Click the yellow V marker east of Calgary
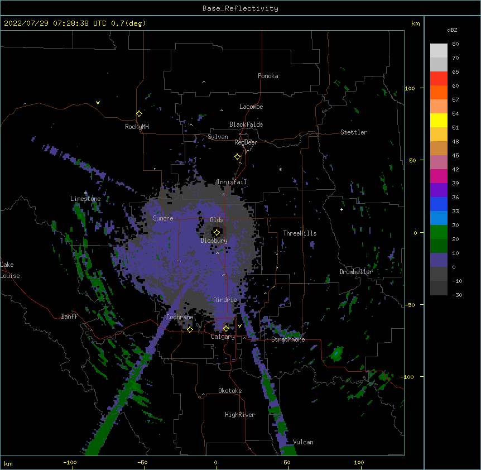The height and width of the screenshot is (470, 481). tap(239, 326)
